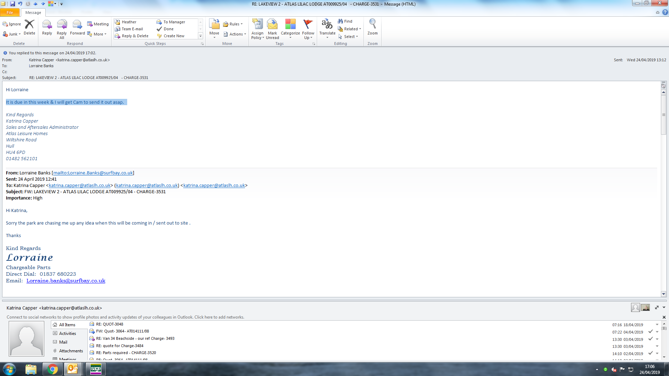
Task: Open the Assign Policy icon
Action: pyautogui.click(x=257, y=25)
